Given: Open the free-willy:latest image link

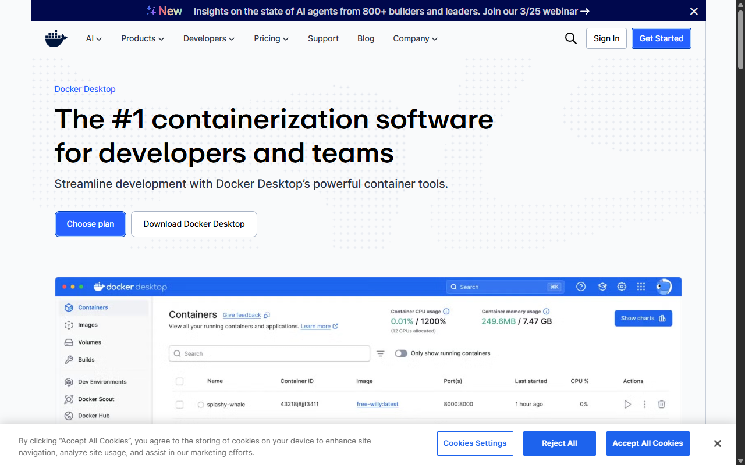Looking at the screenshot, I should [x=377, y=404].
